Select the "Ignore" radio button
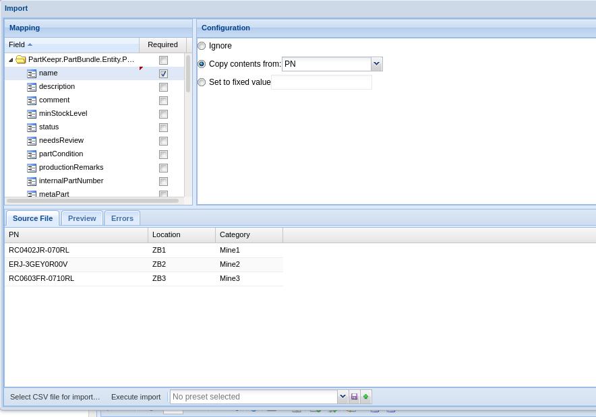Screen dimensions: 596x417 click(x=202, y=45)
